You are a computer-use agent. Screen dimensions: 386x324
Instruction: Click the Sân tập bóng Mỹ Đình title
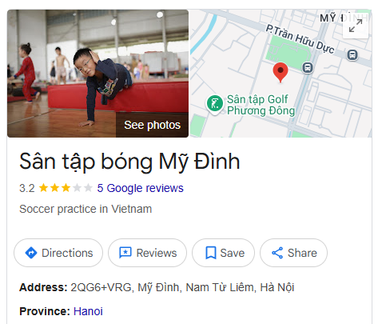[x=129, y=162]
